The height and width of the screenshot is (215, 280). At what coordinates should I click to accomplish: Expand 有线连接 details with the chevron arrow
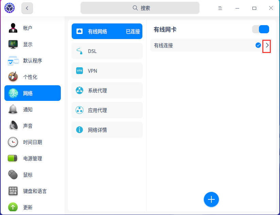tap(267, 45)
